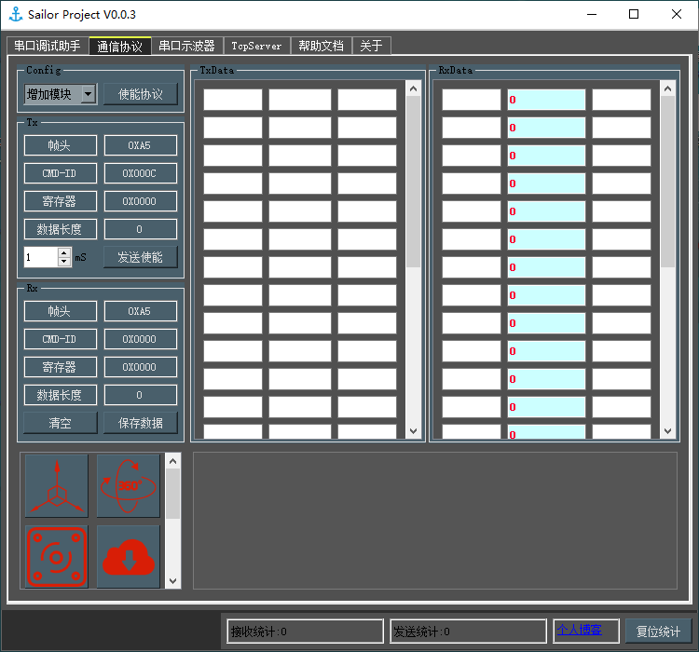The height and width of the screenshot is (652, 699).
Task: Increase the mS interval spinner value
Action: pos(64,252)
